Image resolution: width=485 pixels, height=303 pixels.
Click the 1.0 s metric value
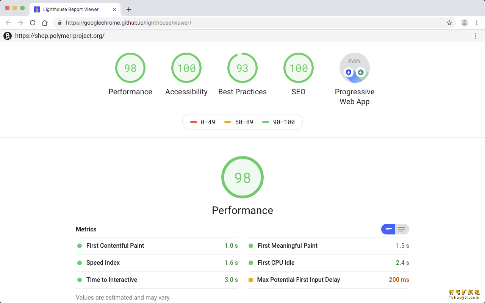click(231, 246)
